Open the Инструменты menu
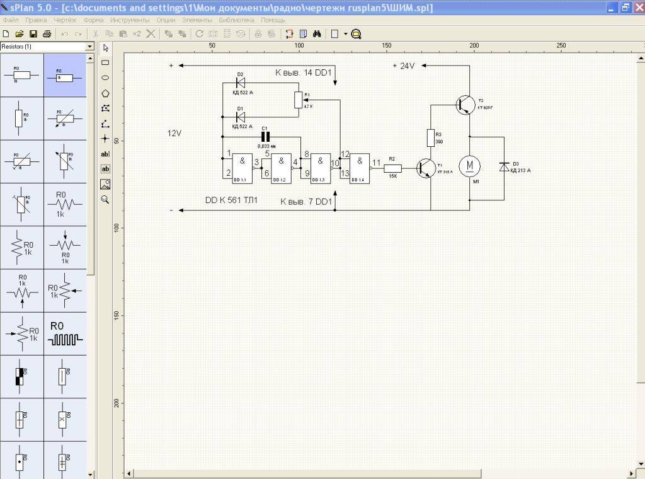Image resolution: width=645 pixels, height=479 pixels. click(x=129, y=20)
